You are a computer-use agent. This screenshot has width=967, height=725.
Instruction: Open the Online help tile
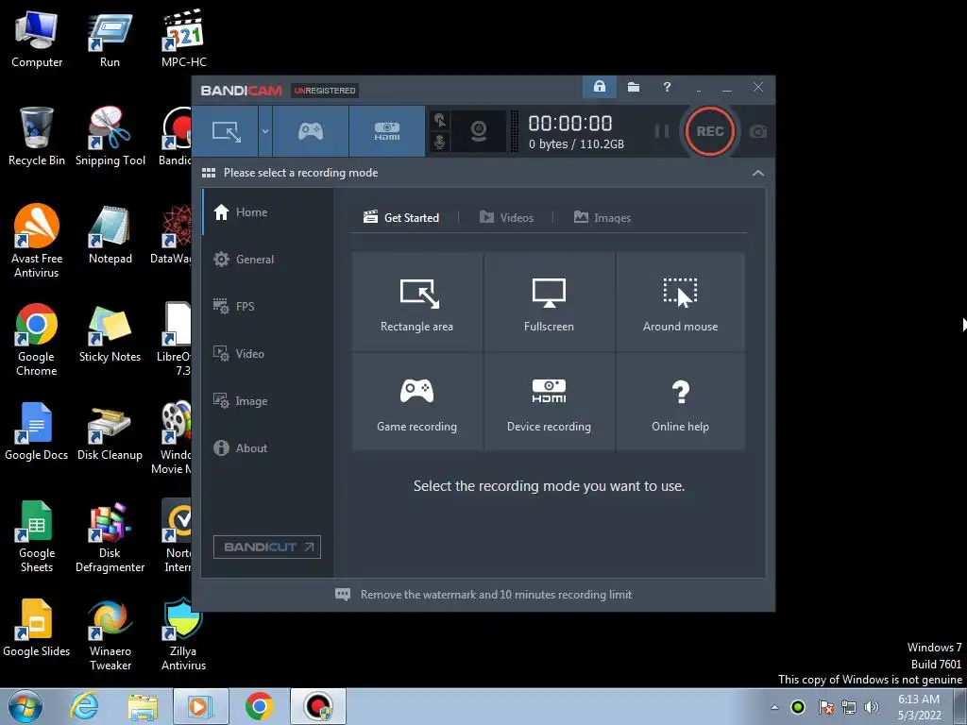click(680, 402)
